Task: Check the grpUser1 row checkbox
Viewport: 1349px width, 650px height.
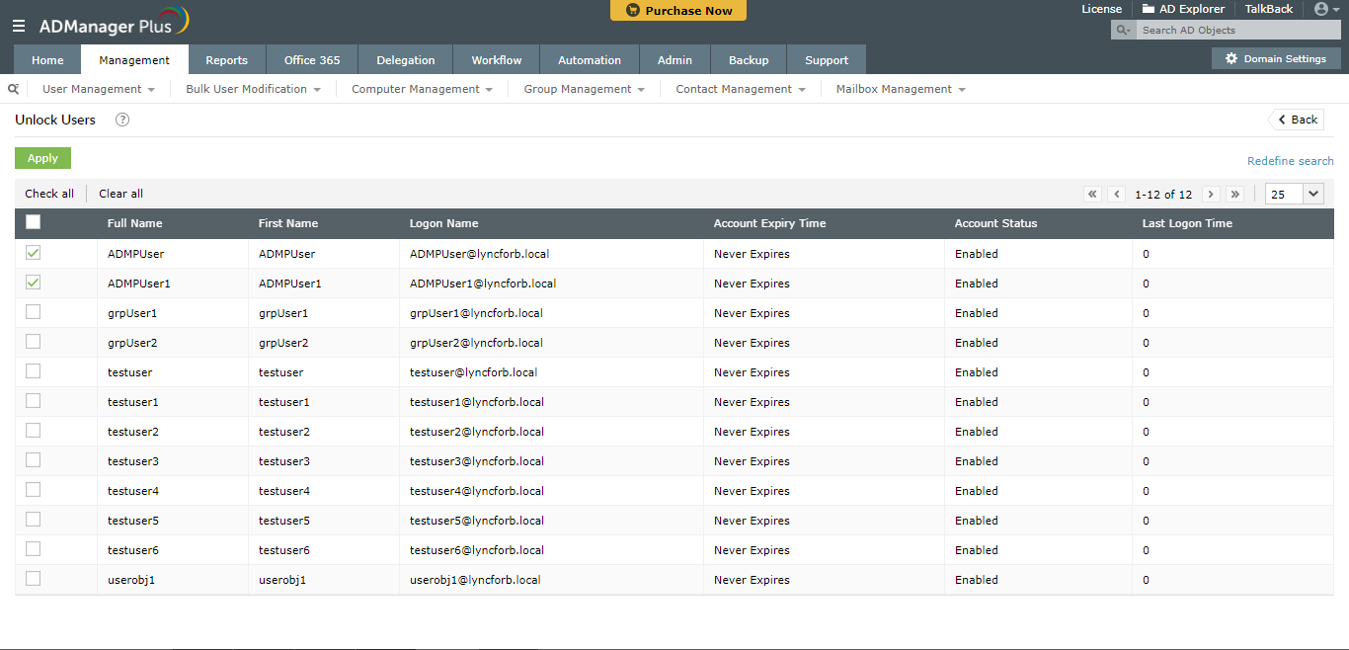Action: click(x=34, y=312)
